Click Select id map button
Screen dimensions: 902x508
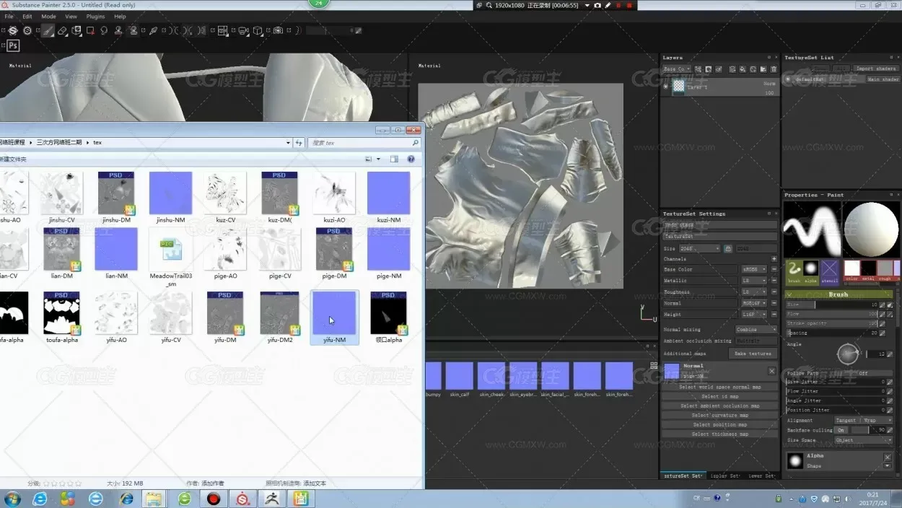coord(720,396)
